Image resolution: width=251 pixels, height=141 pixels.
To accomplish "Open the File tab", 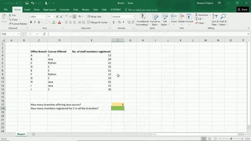I will 6,9.
